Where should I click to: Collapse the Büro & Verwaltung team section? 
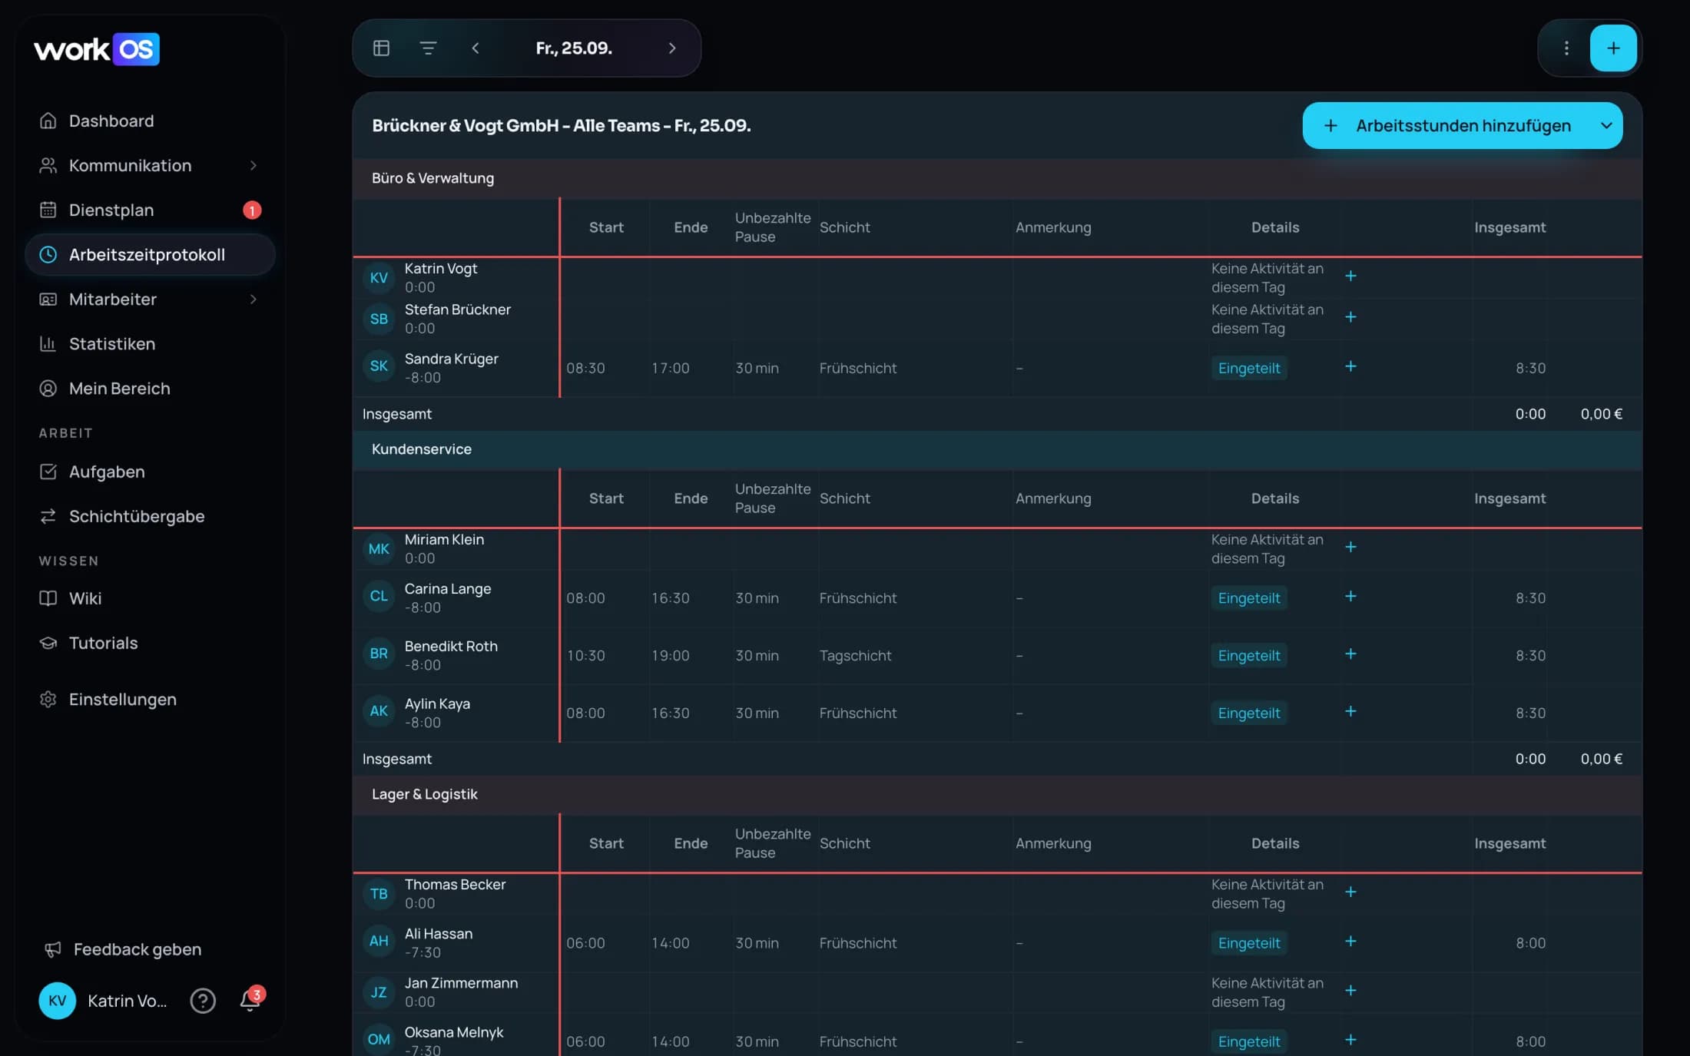tap(997, 178)
